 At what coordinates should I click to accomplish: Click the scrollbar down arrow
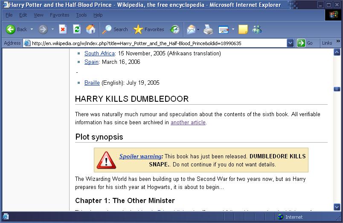pyautogui.click(x=337, y=207)
